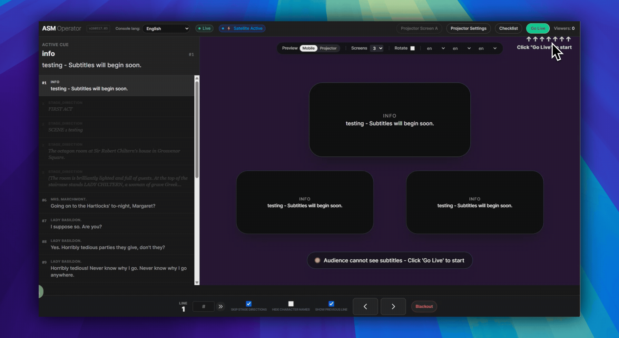Select 'The room is brilliantly lighted' direction
The image size is (619, 338).
click(x=116, y=179)
